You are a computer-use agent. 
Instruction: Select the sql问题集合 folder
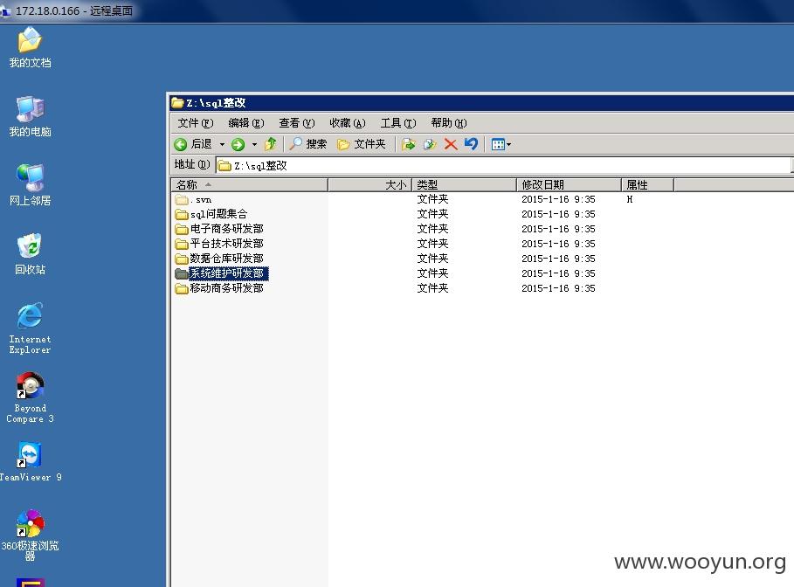coord(218,214)
